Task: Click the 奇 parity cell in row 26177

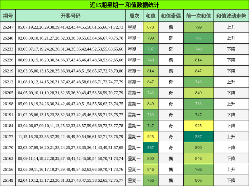Action: click(x=171, y=136)
